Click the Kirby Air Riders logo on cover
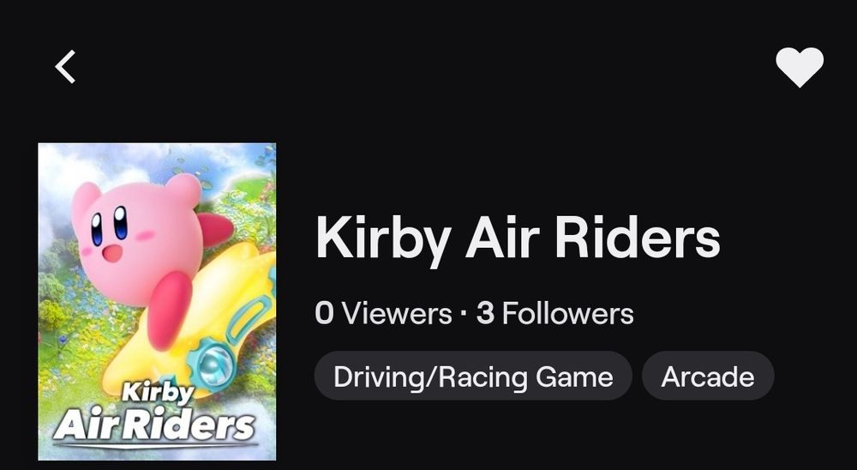The image size is (857, 470). (x=156, y=413)
